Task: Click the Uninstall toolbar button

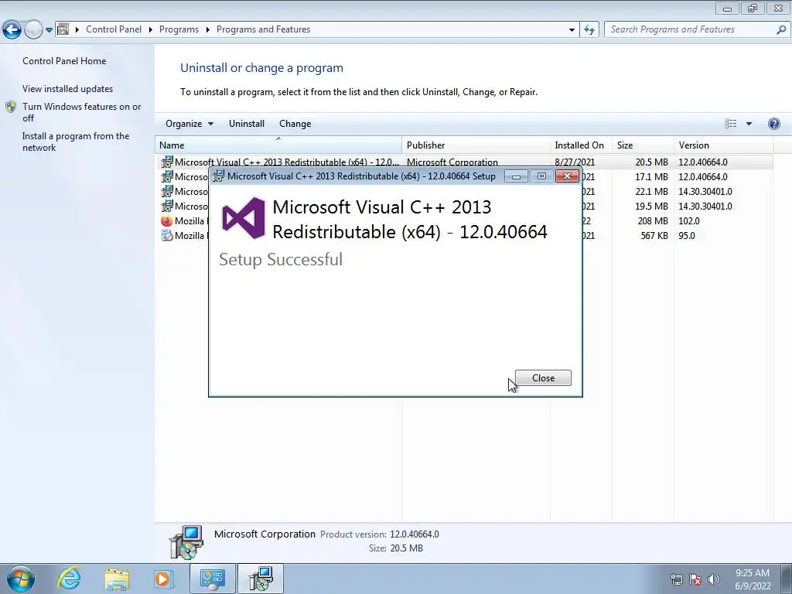Action: click(x=247, y=124)
